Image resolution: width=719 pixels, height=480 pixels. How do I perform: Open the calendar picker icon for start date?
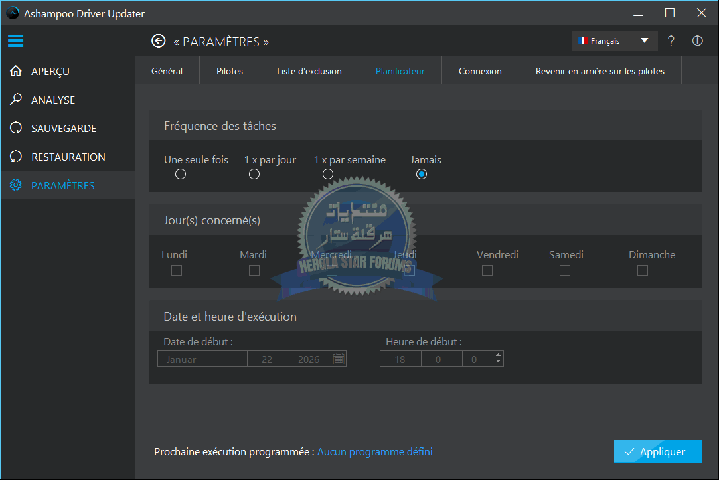coord(339,359)
